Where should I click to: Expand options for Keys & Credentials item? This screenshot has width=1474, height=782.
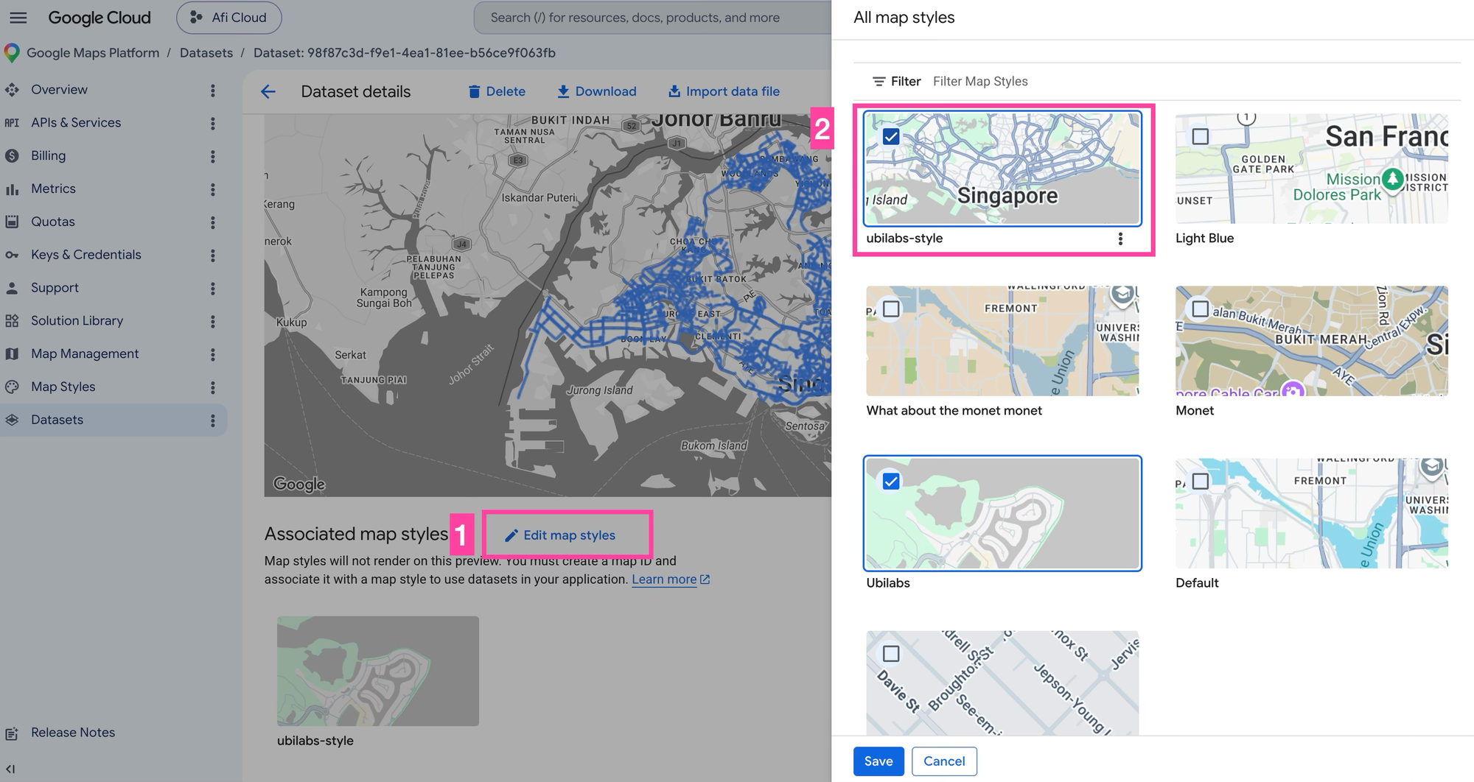click(213, 256)
